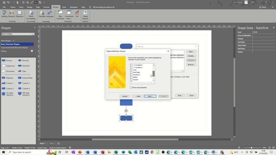Open the File menu tab
The image size is (276, 155).
tap(4, 7)
